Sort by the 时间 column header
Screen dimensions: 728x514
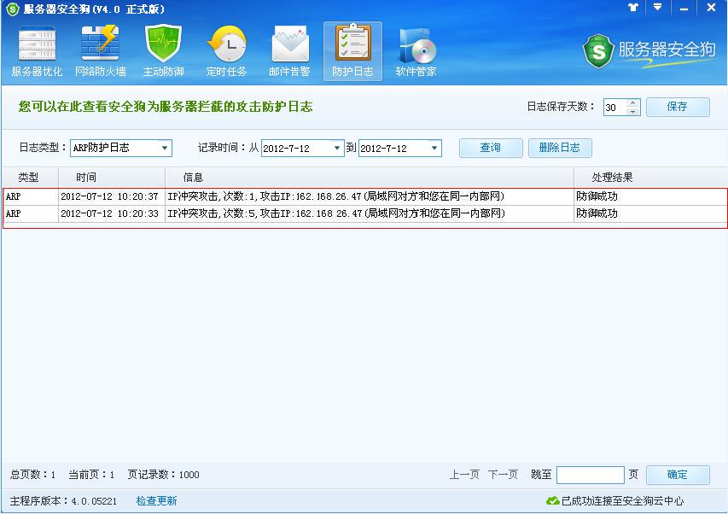point(86,178)
